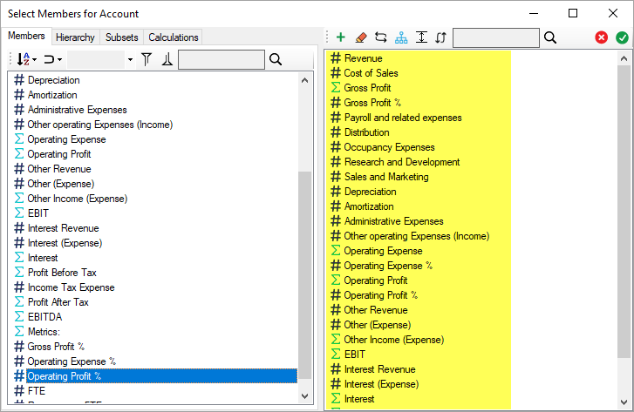This screenshot has width=634, height=412.
Task: Click the right panel search input field
Action: click(495, 37)
